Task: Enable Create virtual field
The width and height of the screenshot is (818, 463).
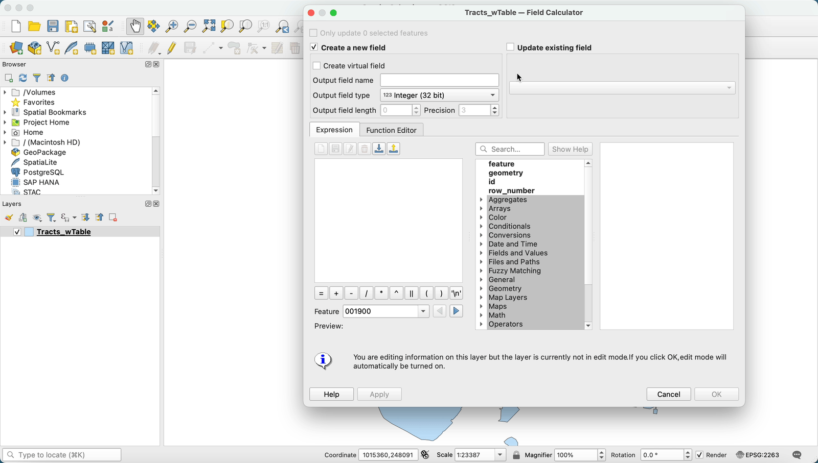Action: click(317, 65)
